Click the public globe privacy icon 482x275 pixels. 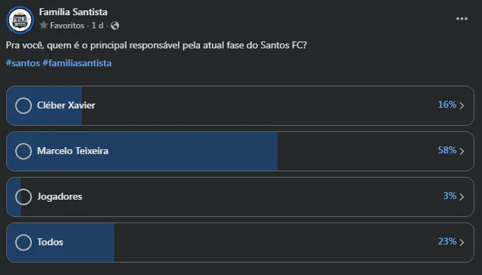click(x=115, y=26)
